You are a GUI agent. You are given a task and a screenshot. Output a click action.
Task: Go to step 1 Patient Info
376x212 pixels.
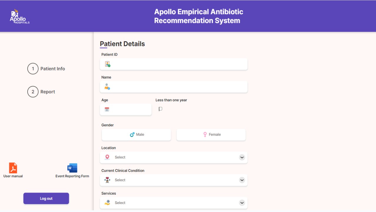[x=46, y=69]
